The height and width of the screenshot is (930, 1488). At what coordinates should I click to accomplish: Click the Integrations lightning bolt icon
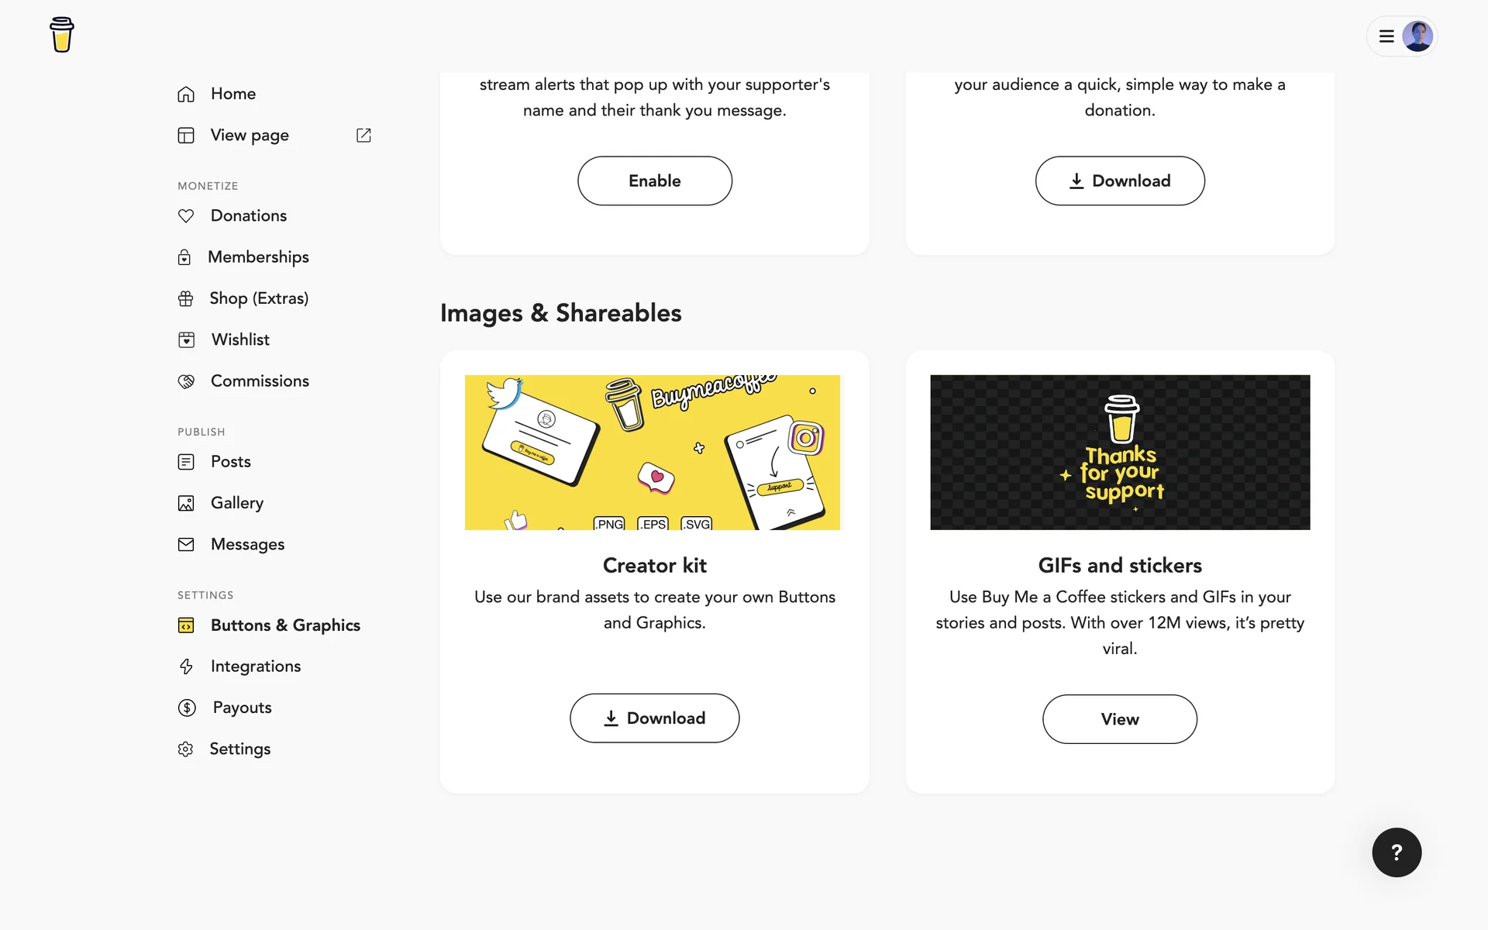click(186, 666)
